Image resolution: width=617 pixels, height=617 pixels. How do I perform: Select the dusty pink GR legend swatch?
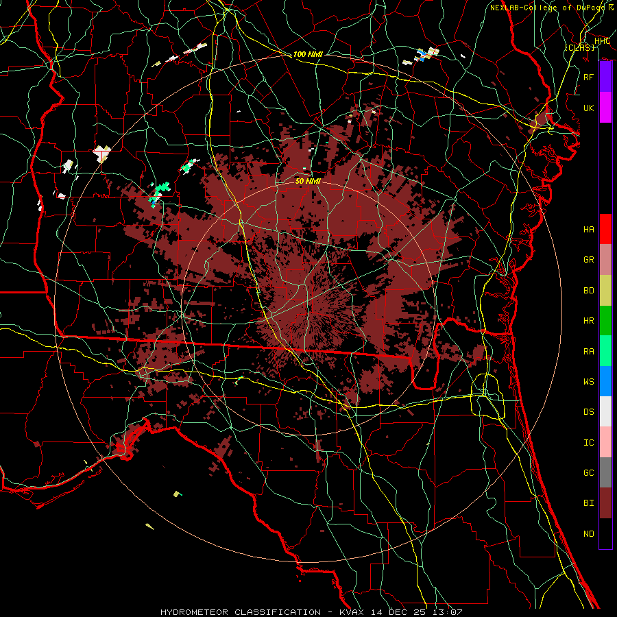(605, 260)
